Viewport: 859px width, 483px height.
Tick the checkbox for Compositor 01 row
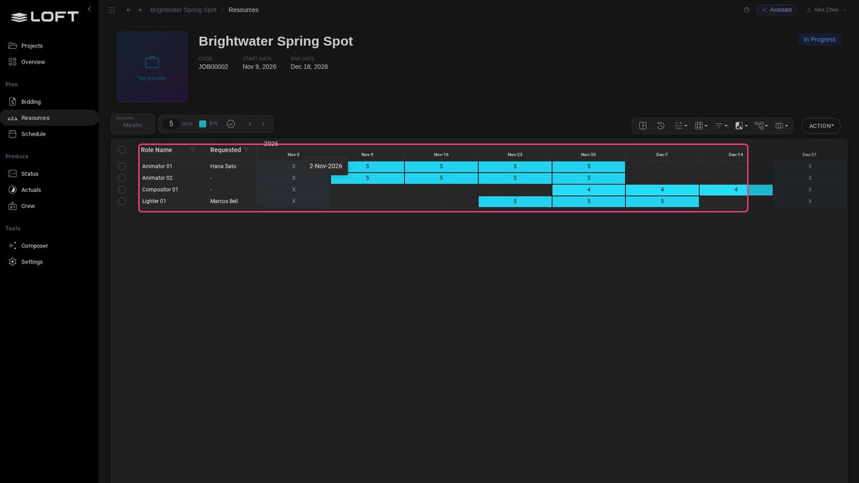tap(122, 190)
